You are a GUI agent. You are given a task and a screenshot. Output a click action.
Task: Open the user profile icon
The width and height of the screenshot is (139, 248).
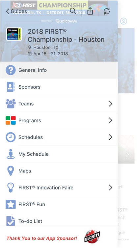(124, 21)
